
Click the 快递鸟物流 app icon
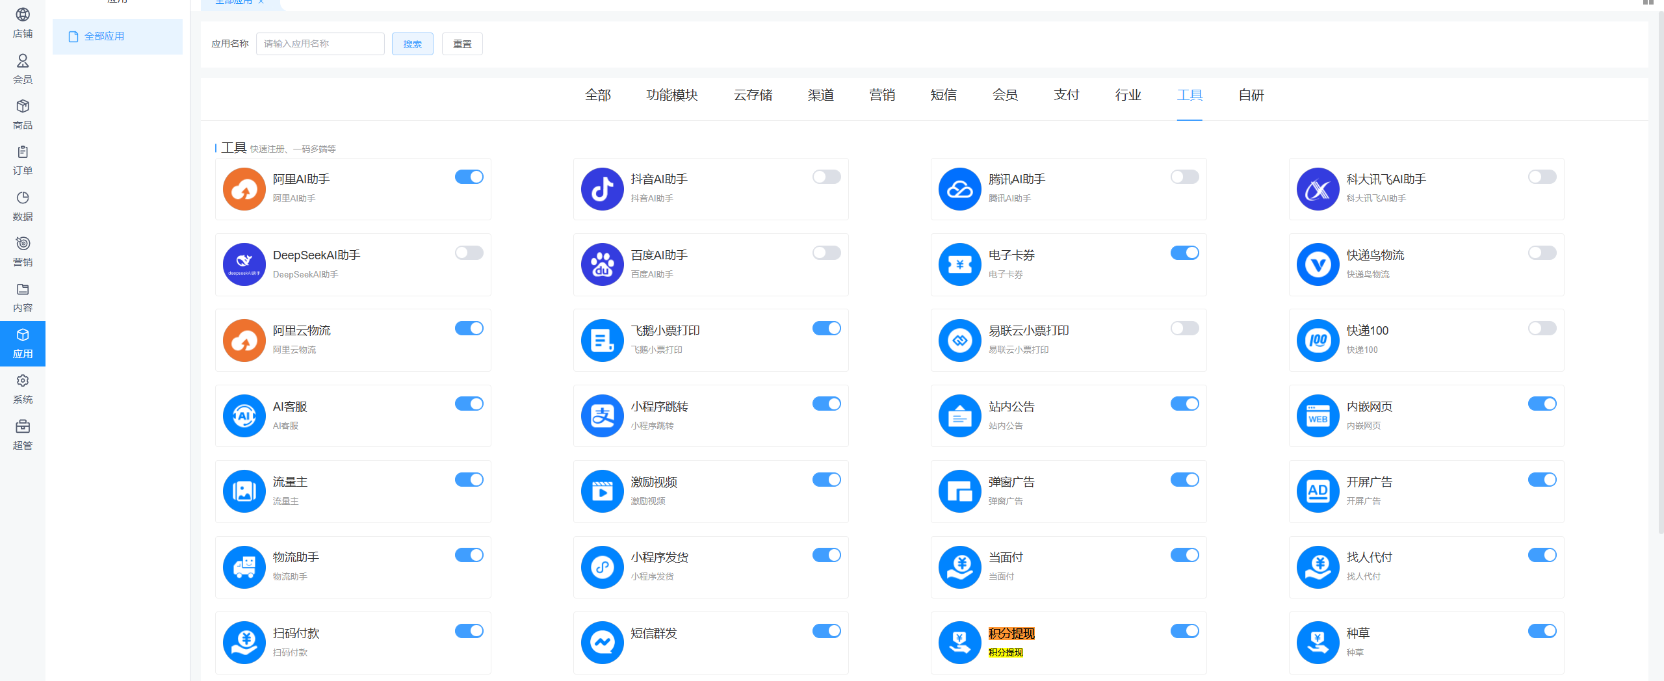pos(1318,264)
